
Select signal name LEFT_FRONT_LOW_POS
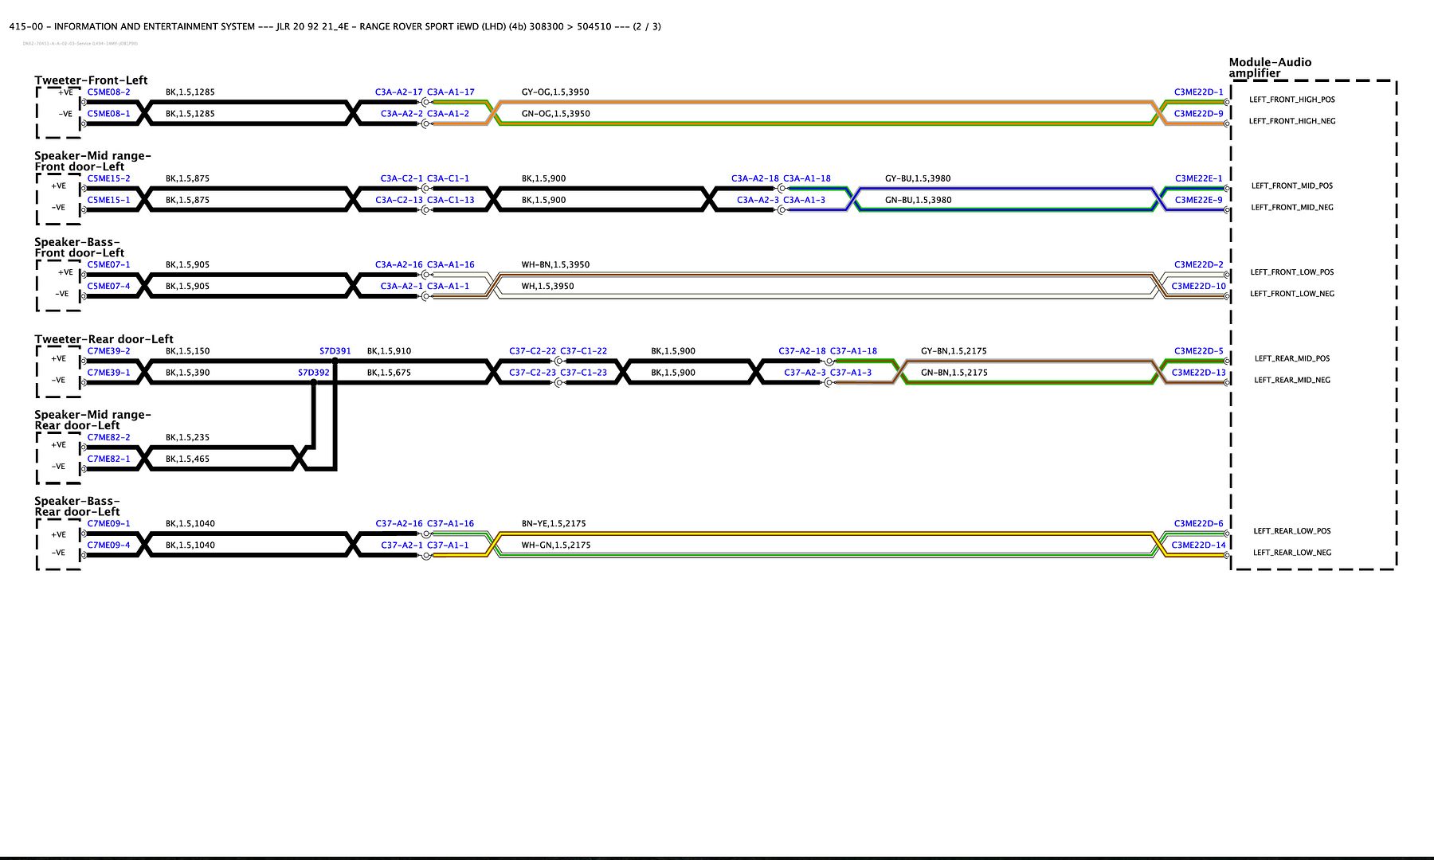coord(1292,272)
